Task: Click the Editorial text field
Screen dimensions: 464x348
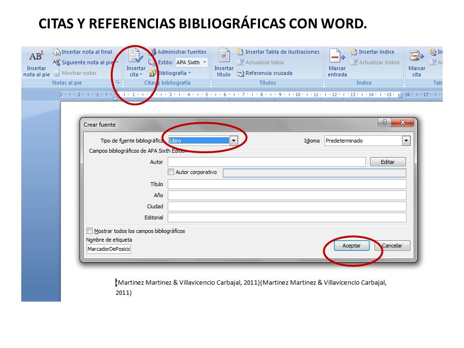Action: 287,217
